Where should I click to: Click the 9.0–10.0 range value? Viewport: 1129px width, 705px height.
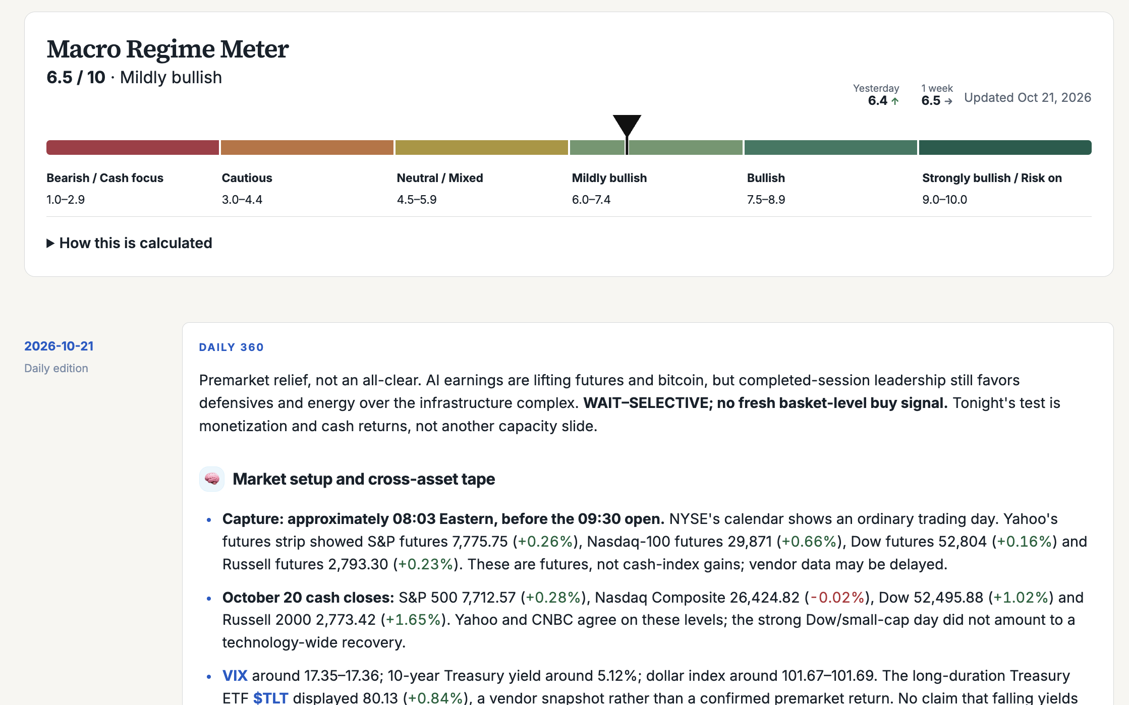944,200
